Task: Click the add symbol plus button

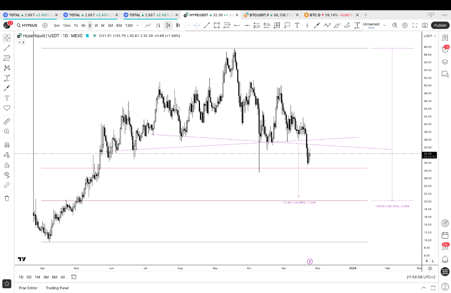Action: (45, 26)
